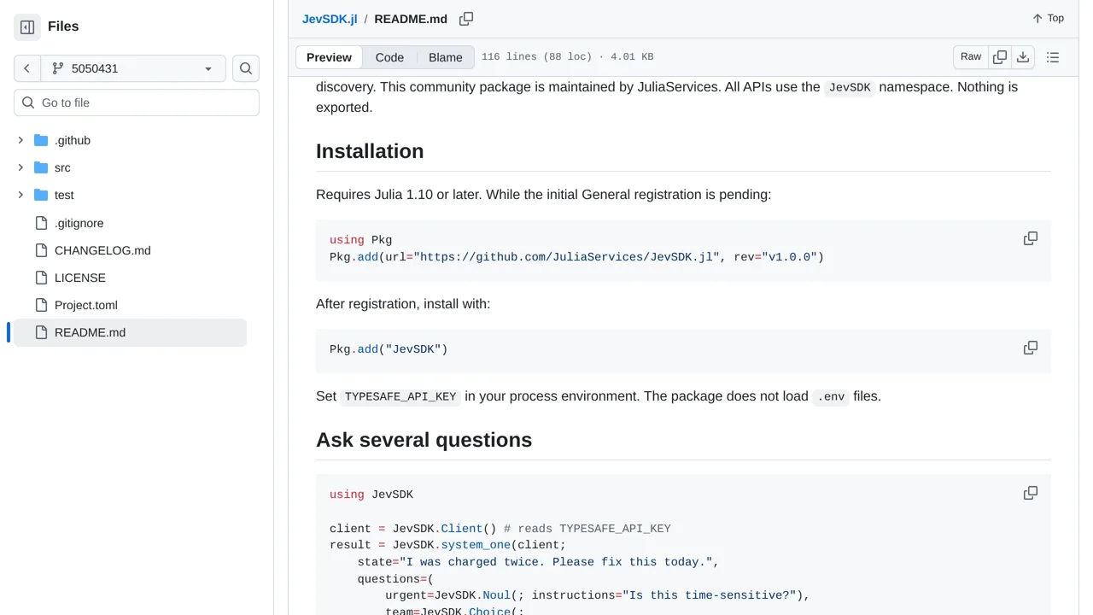Copy raw file contents icon

(1000, 57)
